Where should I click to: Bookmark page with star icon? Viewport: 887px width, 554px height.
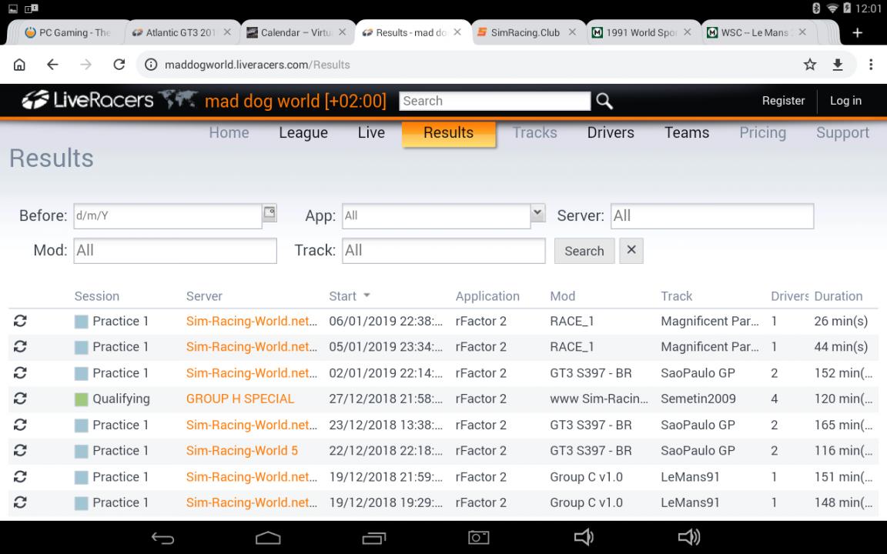[x=810, y=65]
